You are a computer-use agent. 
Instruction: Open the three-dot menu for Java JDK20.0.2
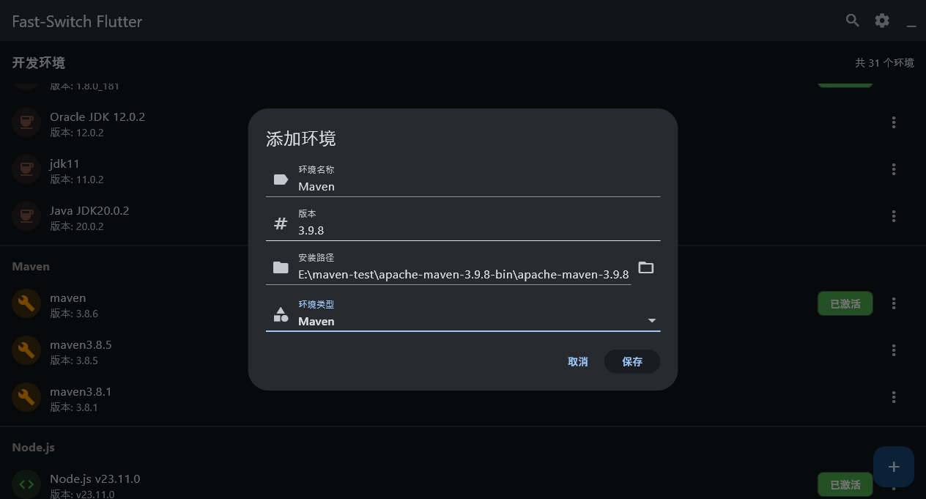click(x=894, y=216)
